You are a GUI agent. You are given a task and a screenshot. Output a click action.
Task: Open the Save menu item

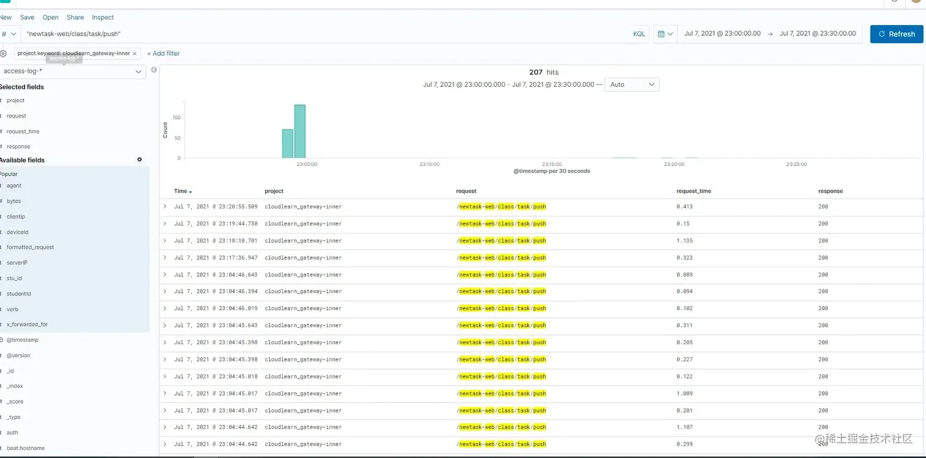27,18
